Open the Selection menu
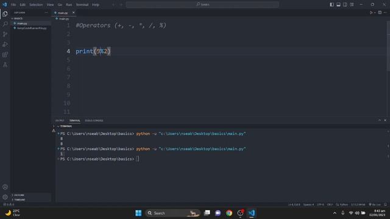 point(36,4)
